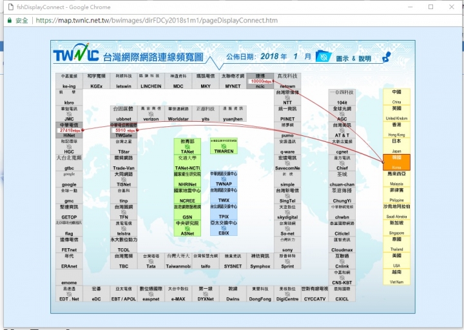Click the green NCREE cell
The width and height of the screenshot is (464, 330).
188,195
